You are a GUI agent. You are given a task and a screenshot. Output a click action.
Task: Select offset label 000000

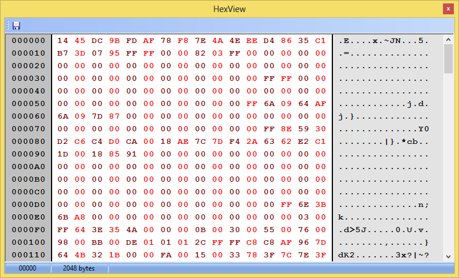(x=29, y=41)
